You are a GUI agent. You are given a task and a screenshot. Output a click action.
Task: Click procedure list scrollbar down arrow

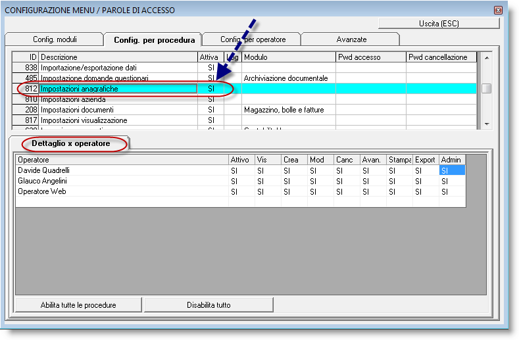(x=487, y=124)
